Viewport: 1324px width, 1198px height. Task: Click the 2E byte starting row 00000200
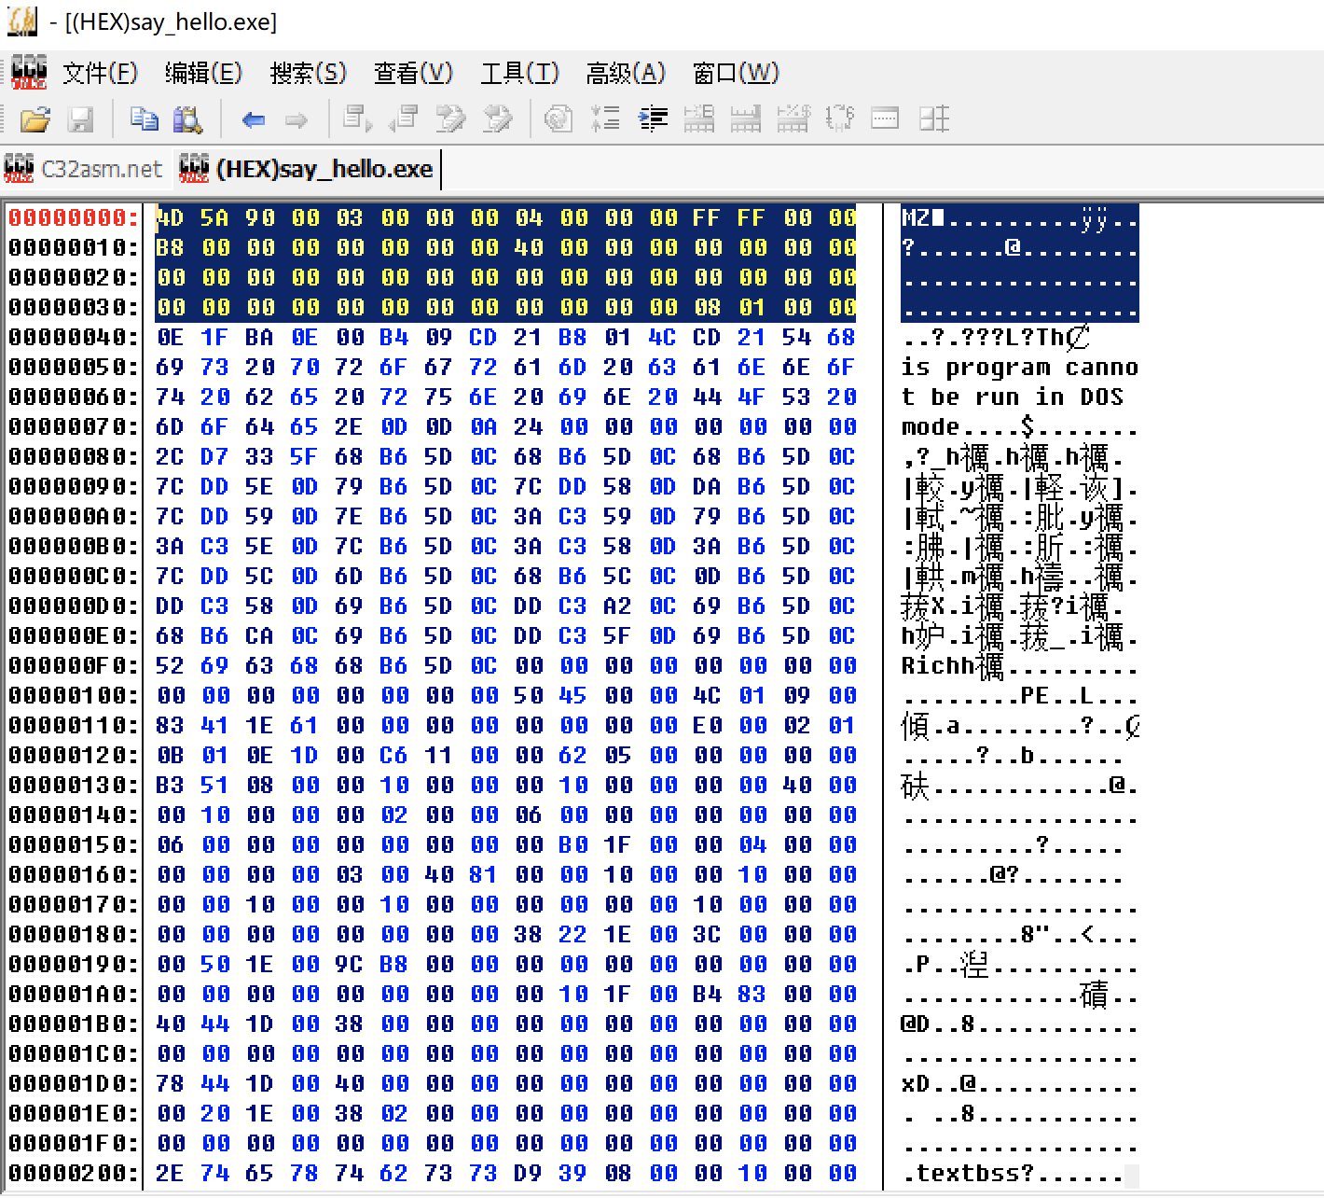[x=170, y=1173]
